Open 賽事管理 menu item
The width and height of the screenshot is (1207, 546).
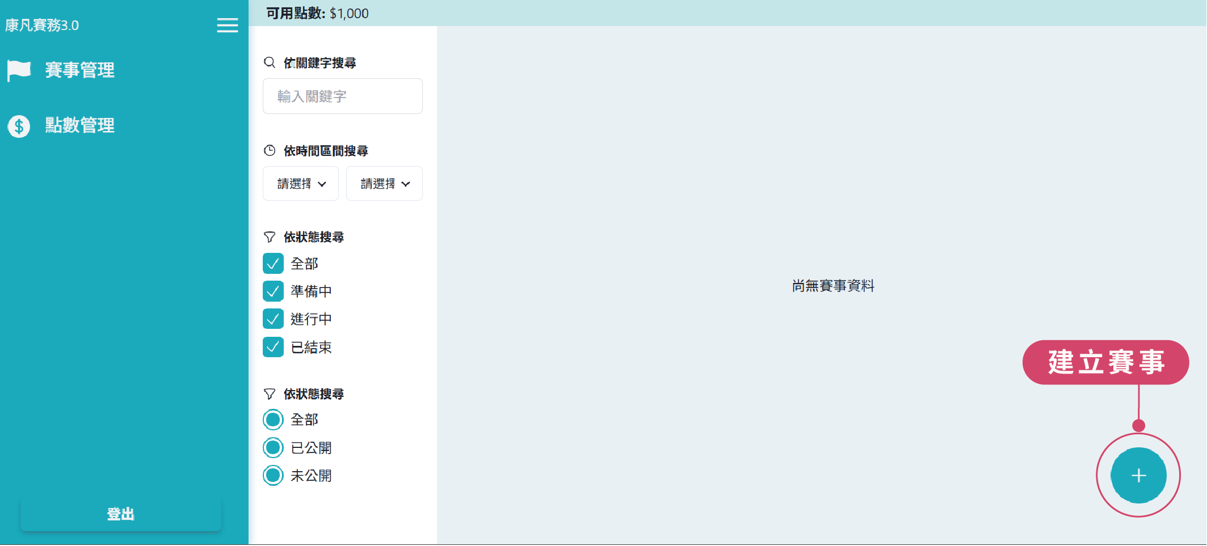pyautogui.click(x=79, y=70)
